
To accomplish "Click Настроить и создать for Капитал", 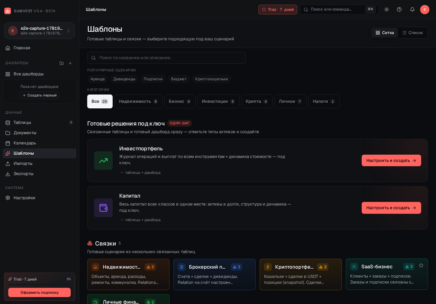I will [x=391, y=208].
